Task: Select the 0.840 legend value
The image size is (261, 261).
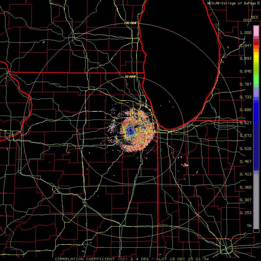Action: [x=246, y=71]
